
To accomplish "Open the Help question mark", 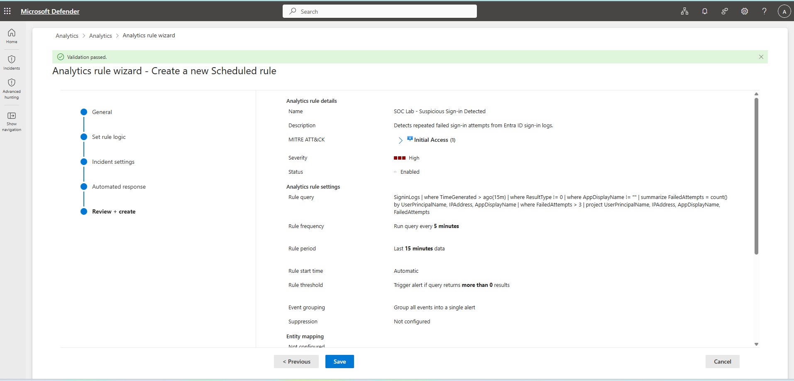I will [x=764, y=11].
